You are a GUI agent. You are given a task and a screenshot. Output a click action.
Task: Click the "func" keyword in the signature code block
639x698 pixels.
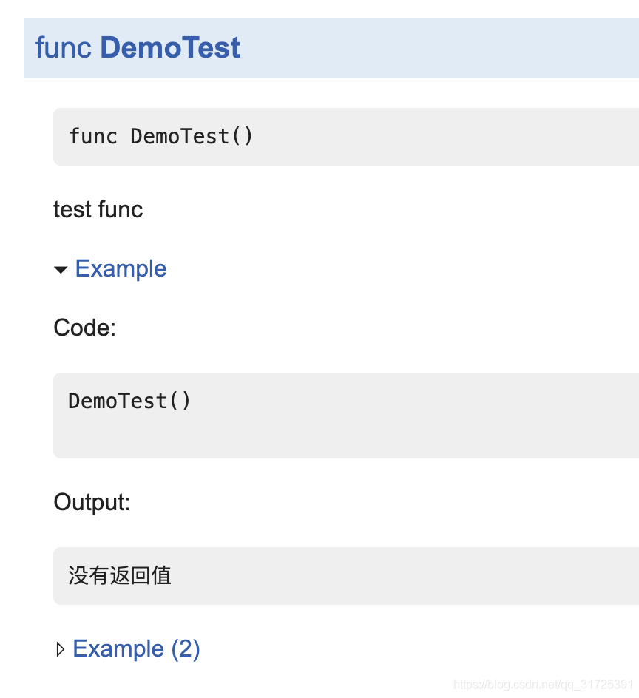coord(92,137)
